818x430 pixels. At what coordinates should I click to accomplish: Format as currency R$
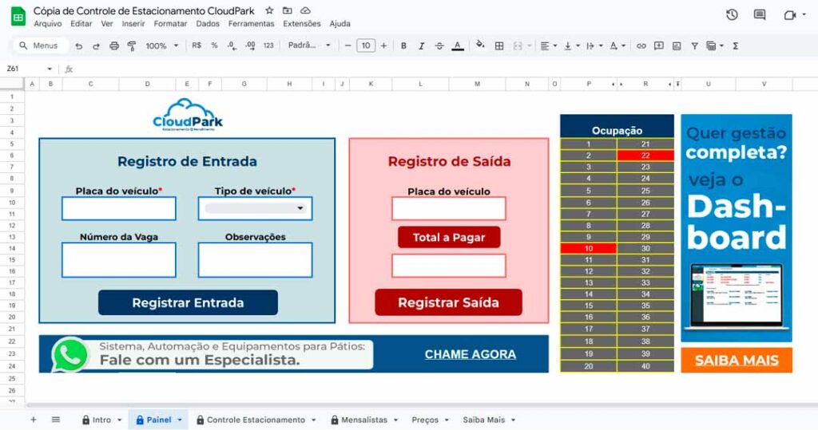pyautogui.click(x=197, y=45)
